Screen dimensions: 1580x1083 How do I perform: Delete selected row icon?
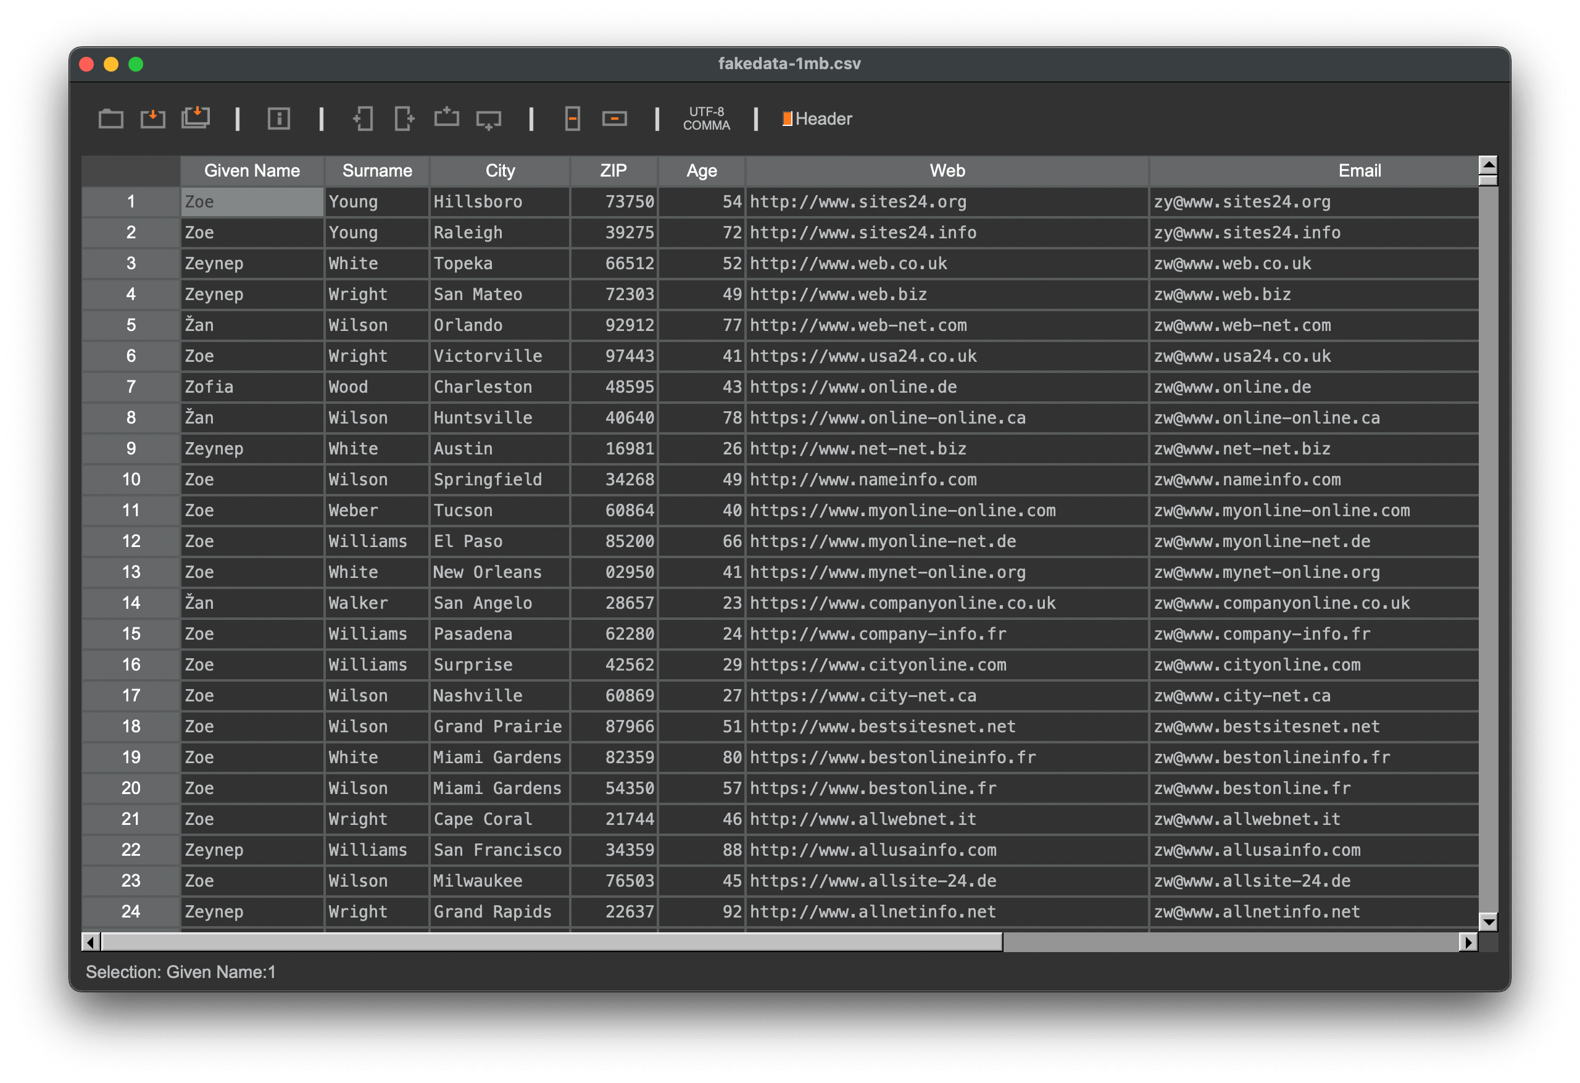615,119
